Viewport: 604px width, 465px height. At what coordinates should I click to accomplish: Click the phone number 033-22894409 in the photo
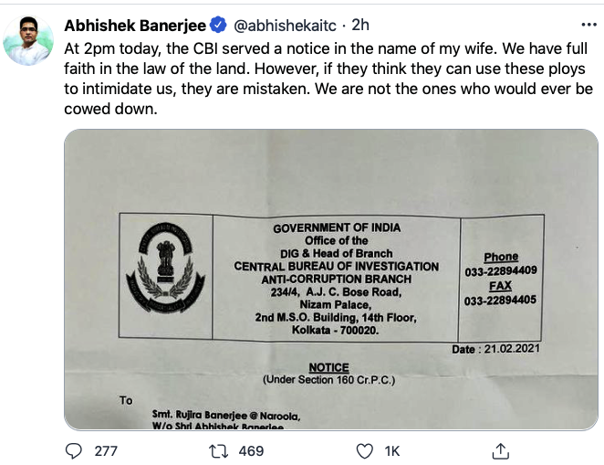(500, 271)
